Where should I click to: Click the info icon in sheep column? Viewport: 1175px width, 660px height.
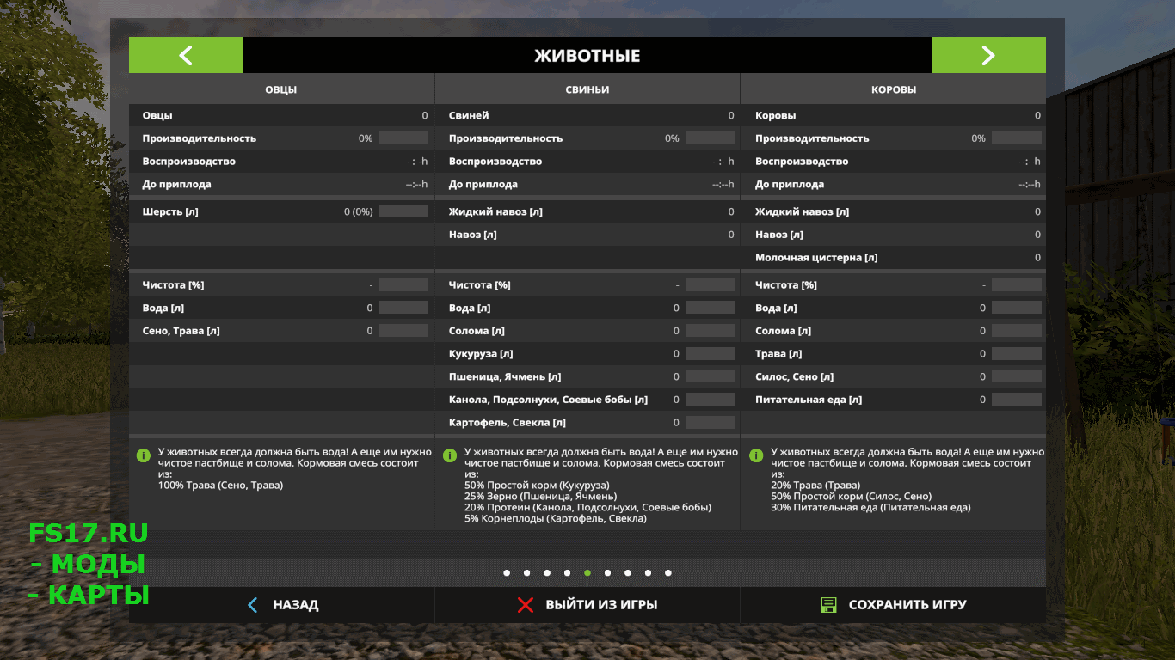click(x=143, y=455)
